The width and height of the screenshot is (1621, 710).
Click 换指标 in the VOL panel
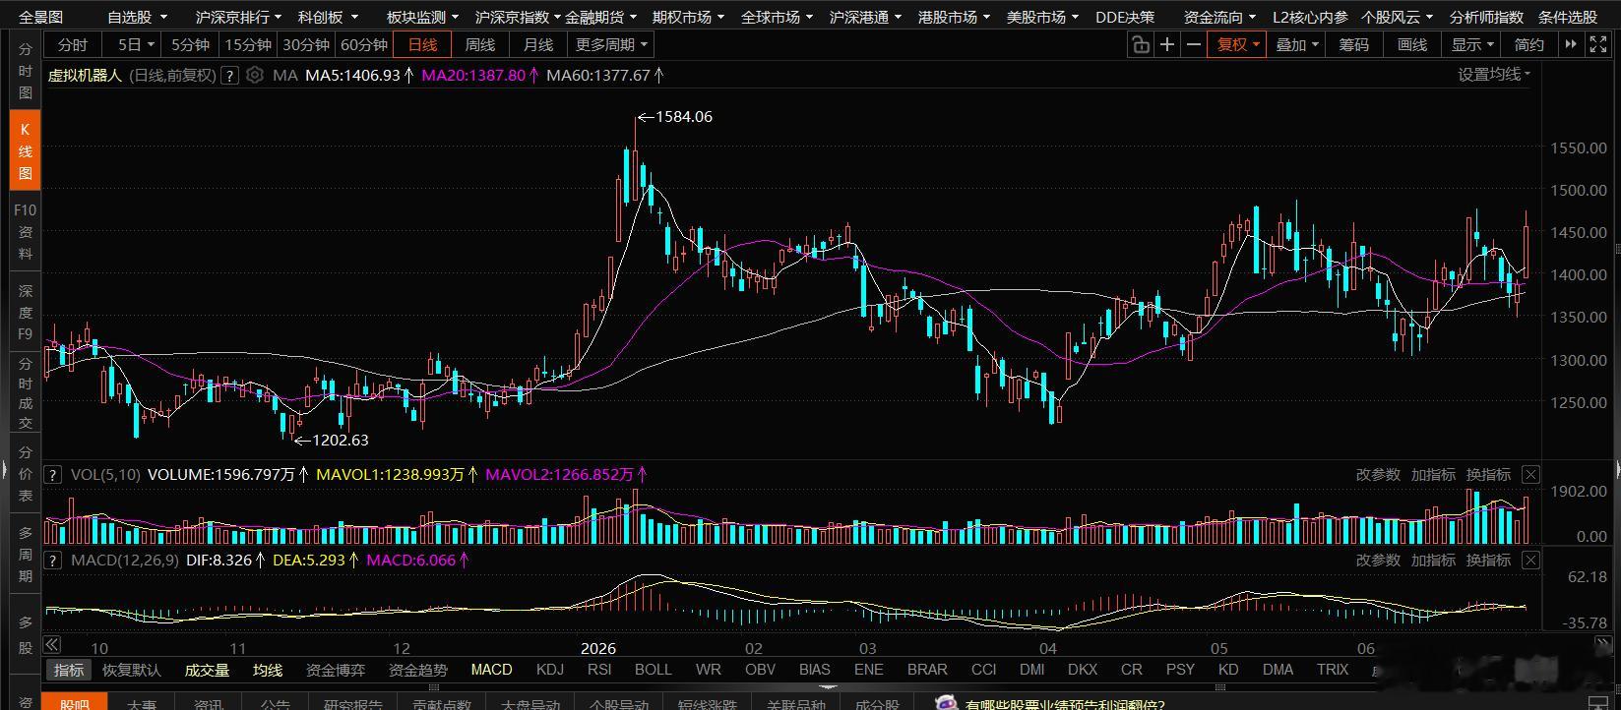point(1488,474)
